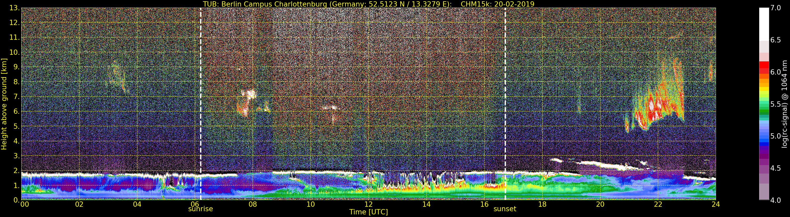790x217 pixels.
Task: Click the time-axis tick label '00'
Action: pos(24,204)
